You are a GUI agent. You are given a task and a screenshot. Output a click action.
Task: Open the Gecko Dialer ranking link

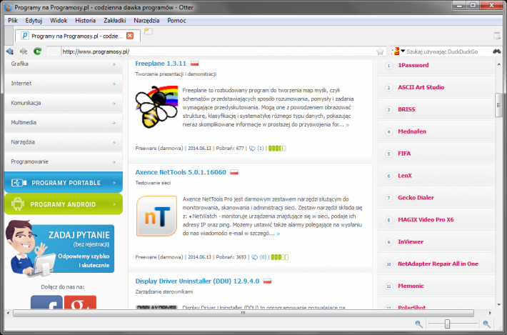pyautogui.click(x=416, y=198)
